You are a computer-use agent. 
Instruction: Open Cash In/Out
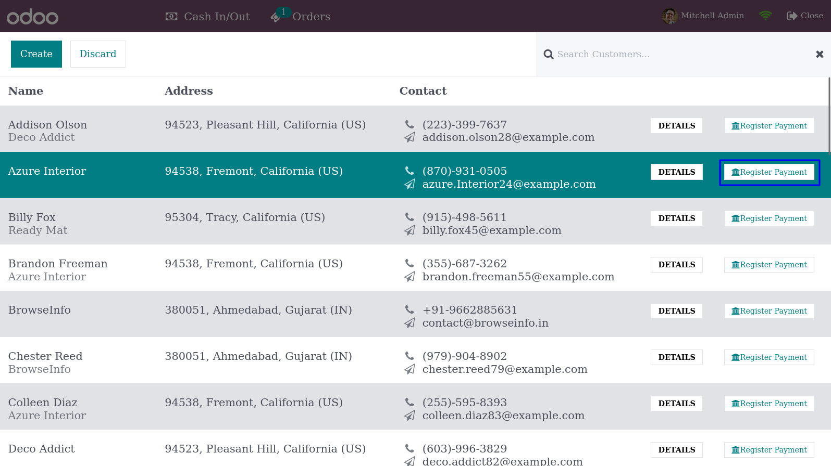(207, 17)
